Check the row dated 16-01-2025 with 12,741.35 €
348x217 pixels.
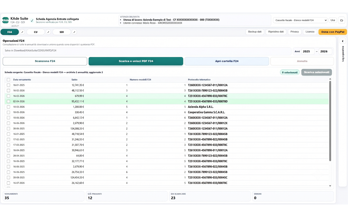coord(8,85)
